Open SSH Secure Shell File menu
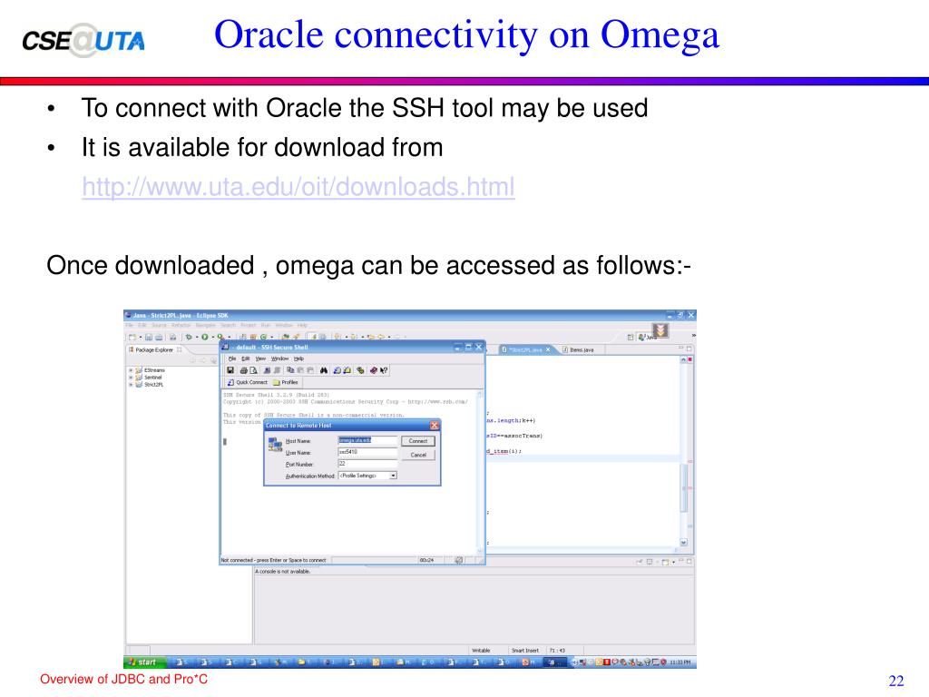 click(x=232, y=358)
